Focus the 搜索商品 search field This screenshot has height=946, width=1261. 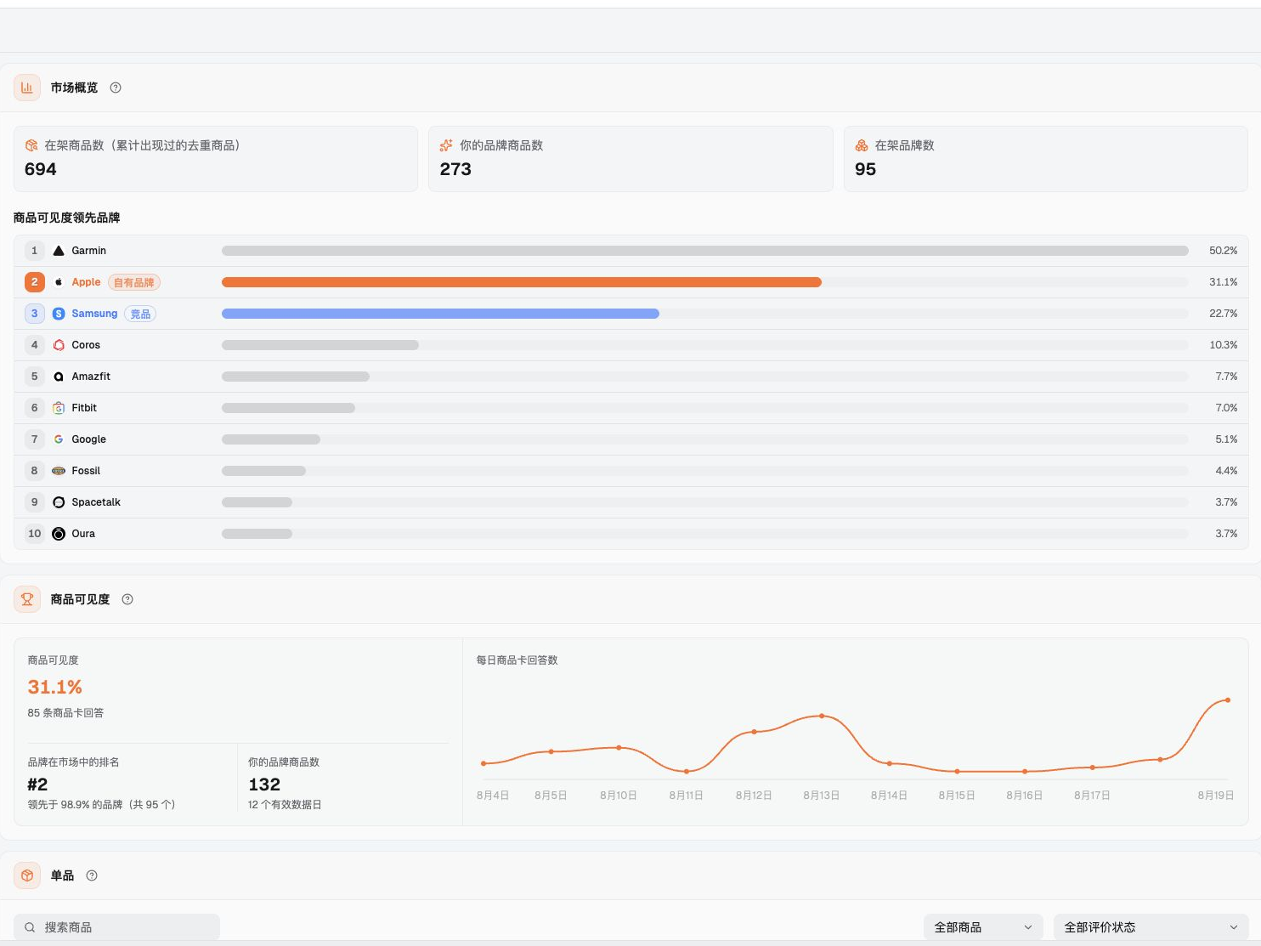[x=117, y=927]
